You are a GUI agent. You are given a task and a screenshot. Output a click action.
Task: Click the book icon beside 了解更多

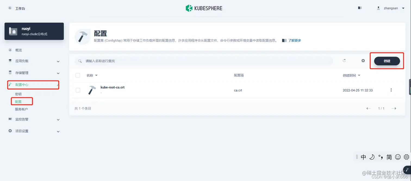pos(284,41)
